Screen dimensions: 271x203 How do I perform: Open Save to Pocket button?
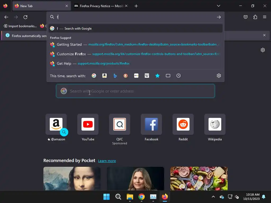tap(245, 17)
